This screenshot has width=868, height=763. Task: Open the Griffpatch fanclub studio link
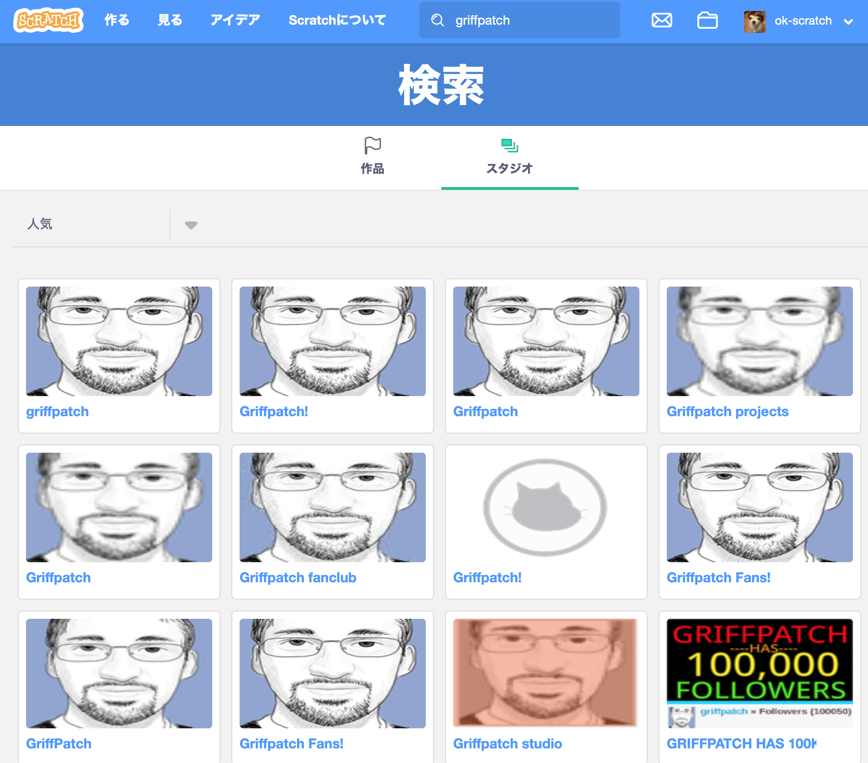(x=298, y=578)
